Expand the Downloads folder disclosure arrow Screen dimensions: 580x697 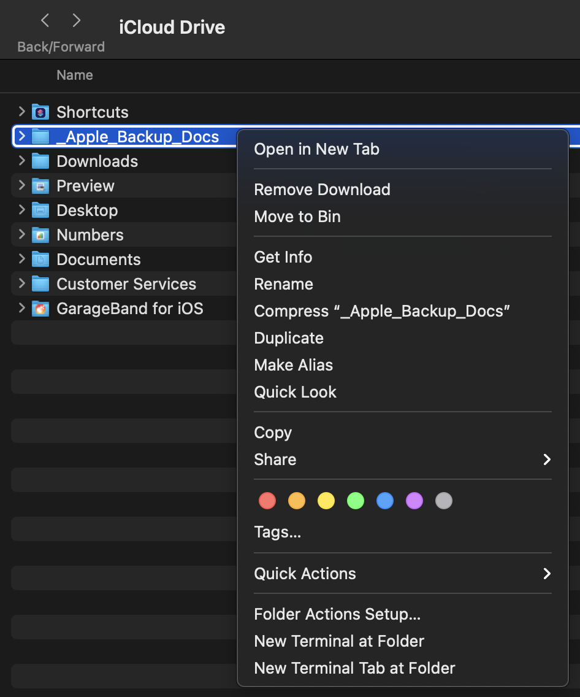22,161
